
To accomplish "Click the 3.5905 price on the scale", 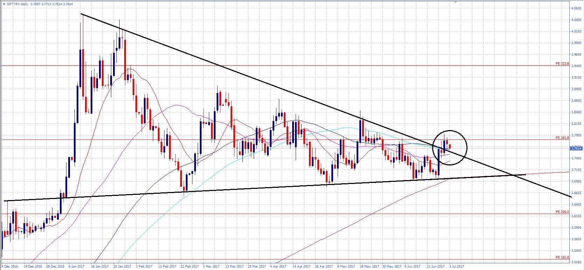I will point(576,227).
